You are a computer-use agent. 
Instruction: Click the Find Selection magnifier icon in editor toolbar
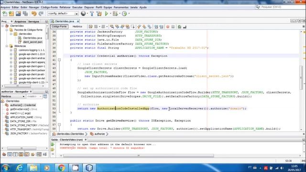(x=112, y=27)
